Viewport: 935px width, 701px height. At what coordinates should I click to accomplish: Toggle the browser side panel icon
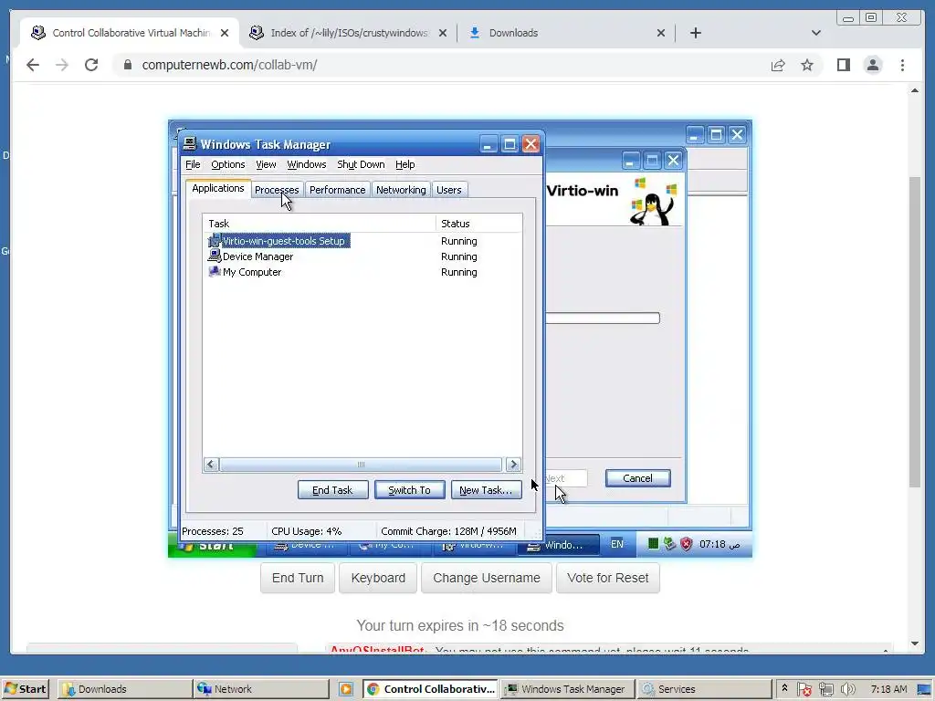point(843,65)
